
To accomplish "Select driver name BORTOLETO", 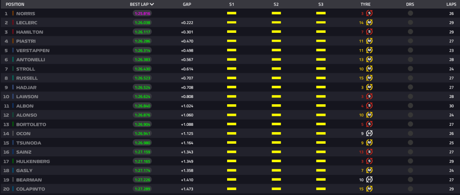I will pyautogui.click(x=31, y=124).
